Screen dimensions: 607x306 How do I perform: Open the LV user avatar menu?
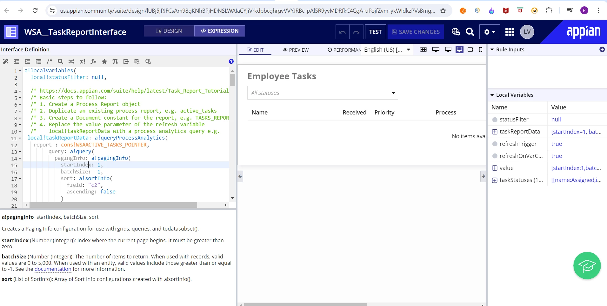pos(527,32)
